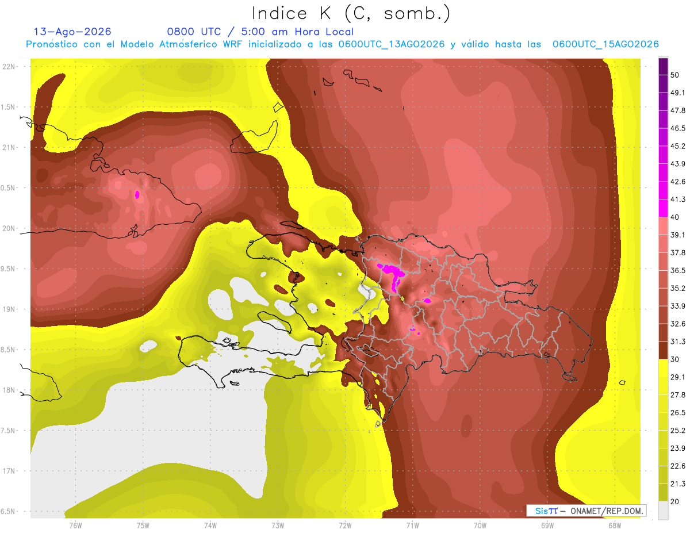Click the title "Indice K (C, somb.)"
This screenshot has height=533, width=690.
tap(351, 13)
